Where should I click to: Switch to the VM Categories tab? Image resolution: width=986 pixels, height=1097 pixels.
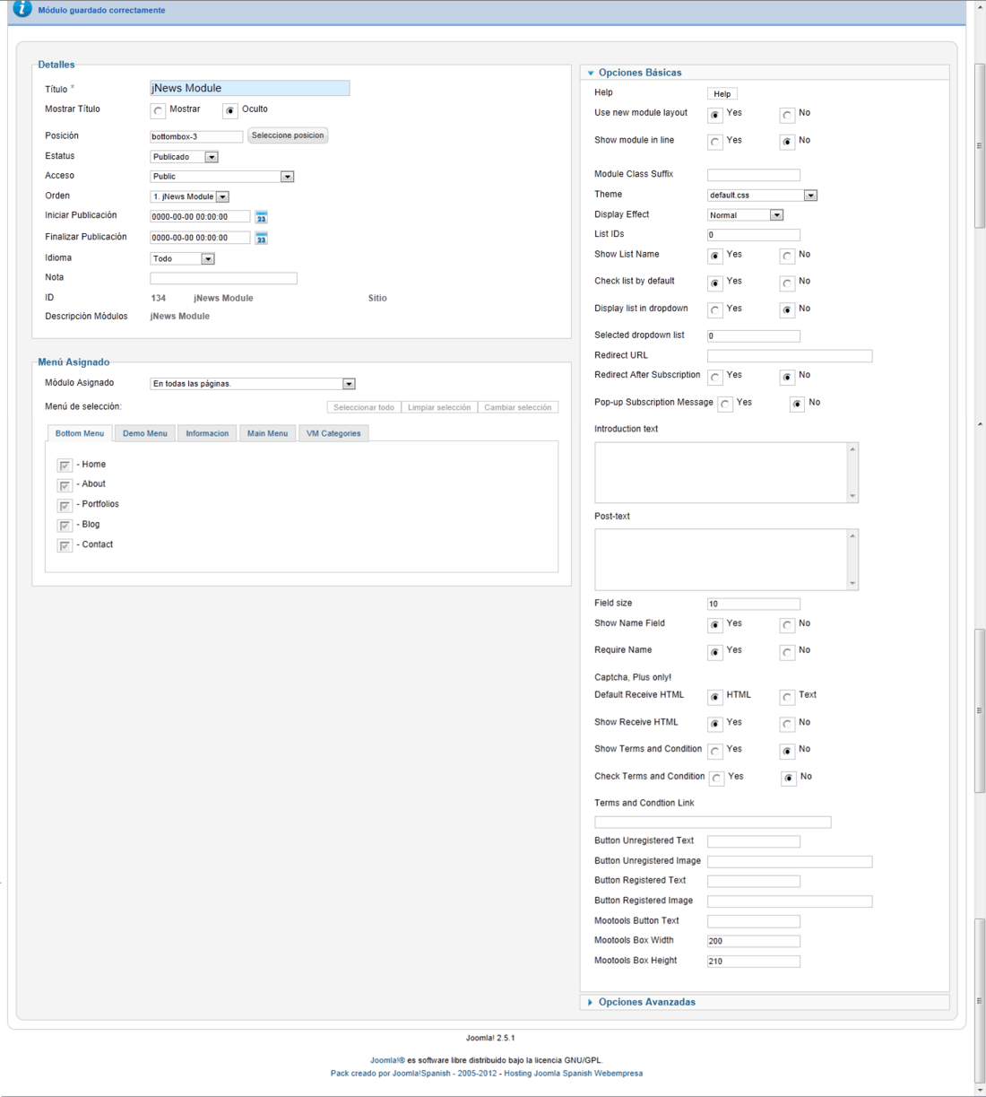coord(333,433)
